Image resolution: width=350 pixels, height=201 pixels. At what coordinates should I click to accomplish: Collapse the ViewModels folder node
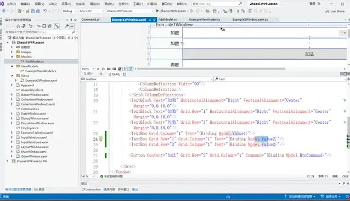[x=12, y=66]
